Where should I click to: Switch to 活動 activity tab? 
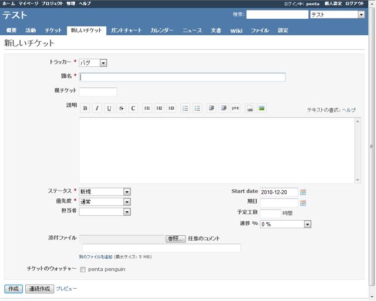coord(31,31)
